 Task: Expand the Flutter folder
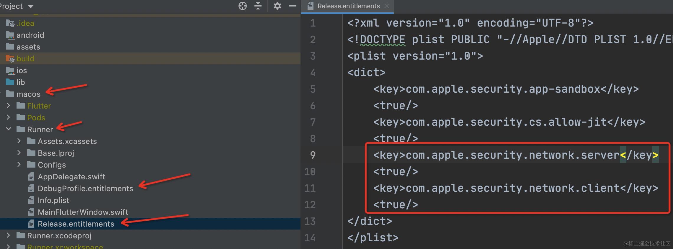8,106
